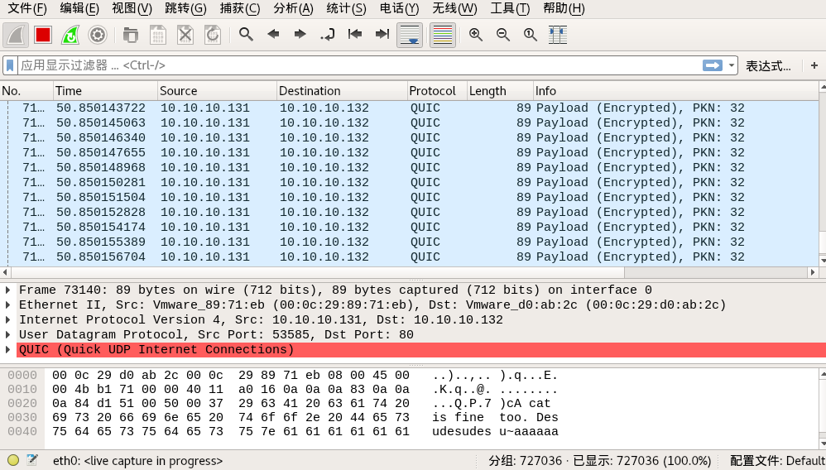The width and height of the screenshot is (826, 470).
Task: Expand the QUIC protocol details row
Action: [x=8, y=349]
